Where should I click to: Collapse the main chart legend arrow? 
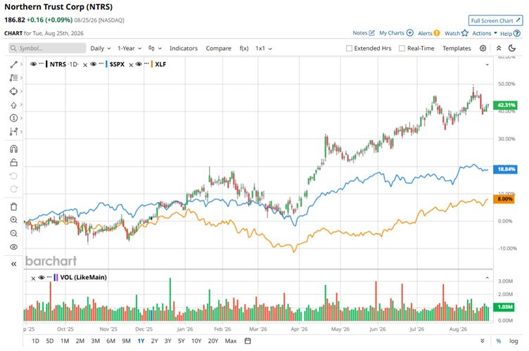point(487,65)
